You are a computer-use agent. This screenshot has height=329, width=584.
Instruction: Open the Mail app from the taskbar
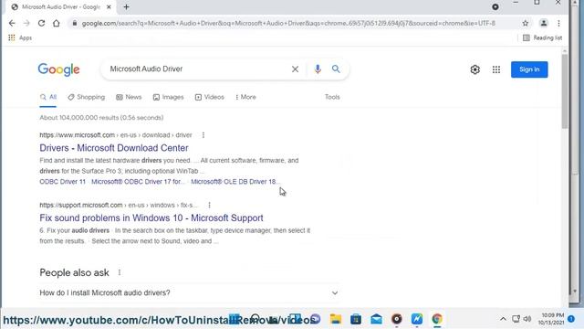(x=376, y=319)
